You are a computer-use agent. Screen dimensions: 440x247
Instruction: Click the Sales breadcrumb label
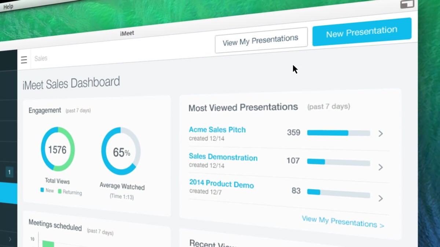[x=41, y=58]
